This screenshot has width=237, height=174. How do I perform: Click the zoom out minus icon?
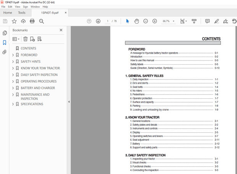pos(146,21)
